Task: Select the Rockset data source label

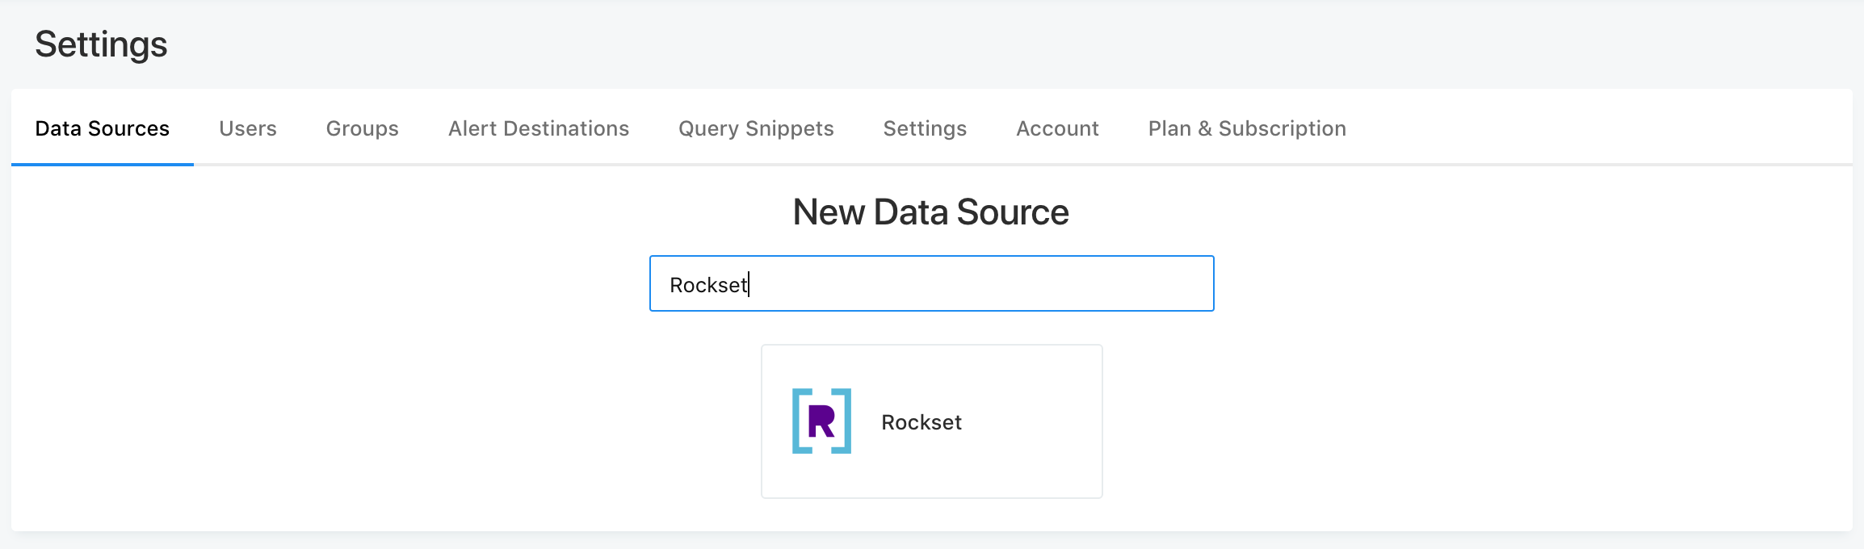Action: coord(922,422)
